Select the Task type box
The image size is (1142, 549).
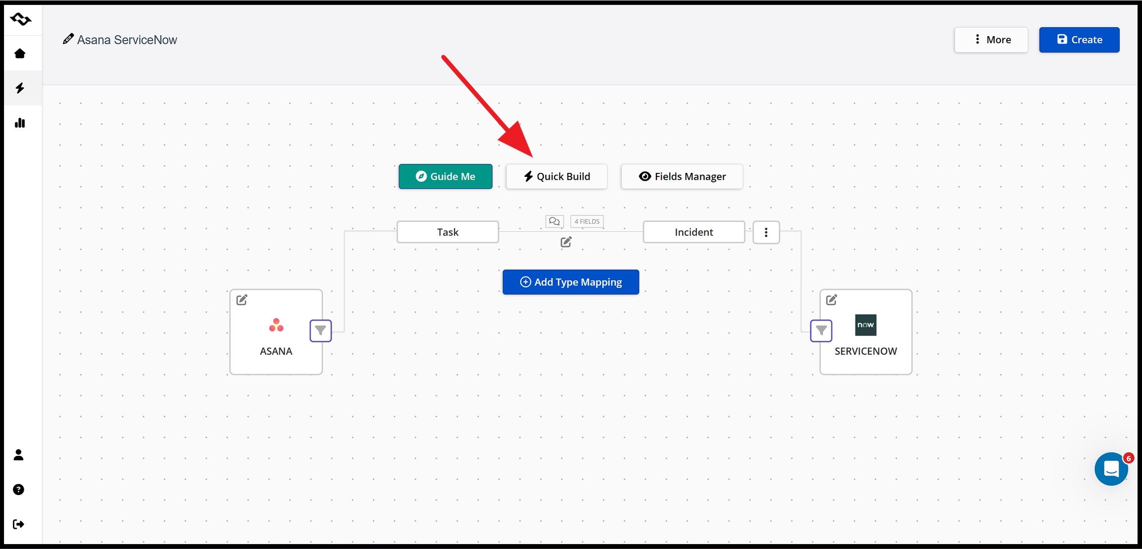pos(448,232)
